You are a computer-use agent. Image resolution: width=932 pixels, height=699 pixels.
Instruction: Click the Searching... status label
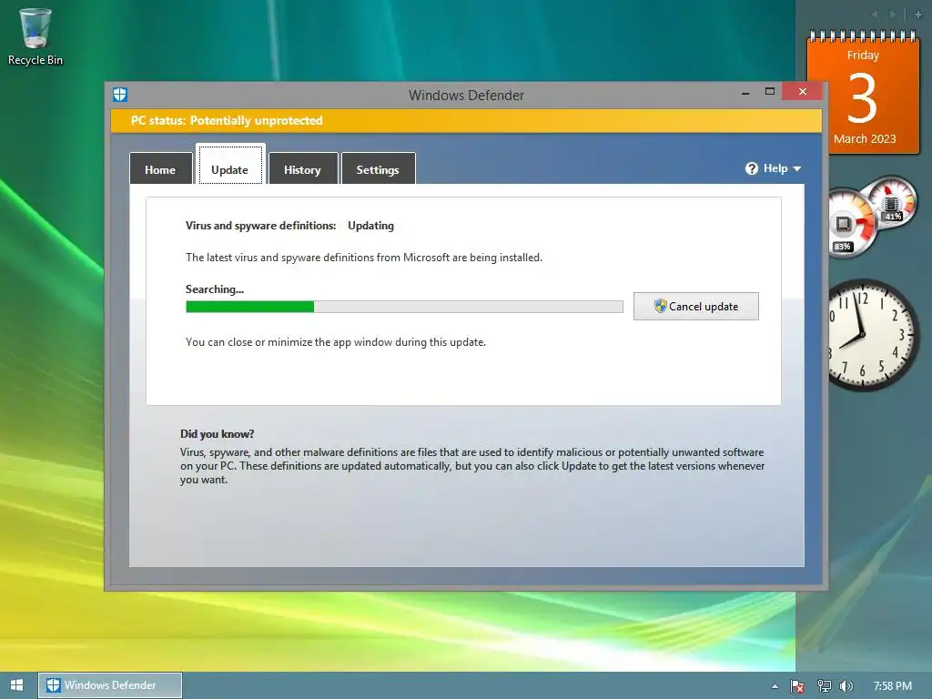pos(215,289)
